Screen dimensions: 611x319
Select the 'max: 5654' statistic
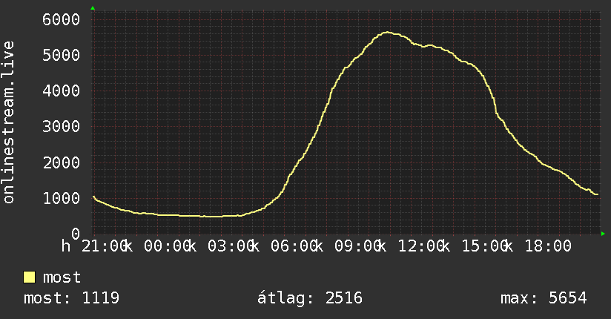[544, 298]
